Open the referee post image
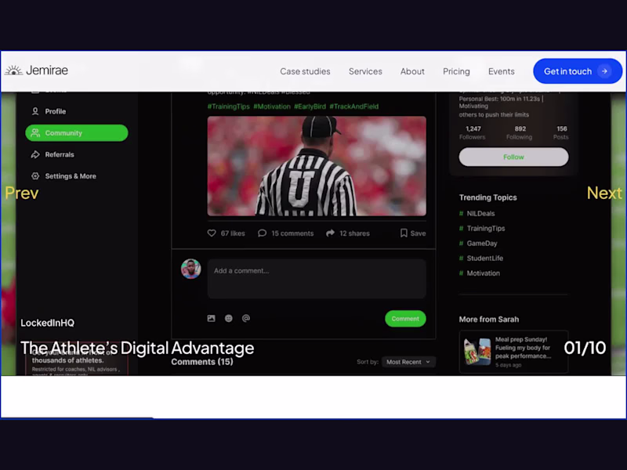 coord(317,166)
